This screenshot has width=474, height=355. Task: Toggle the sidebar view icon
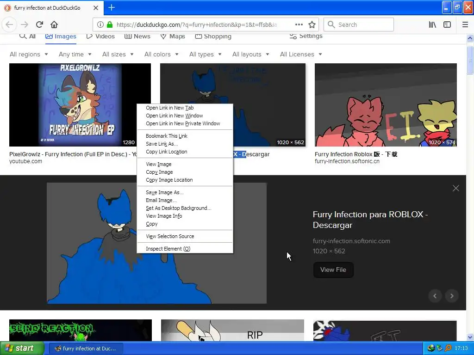click(447, 24)
